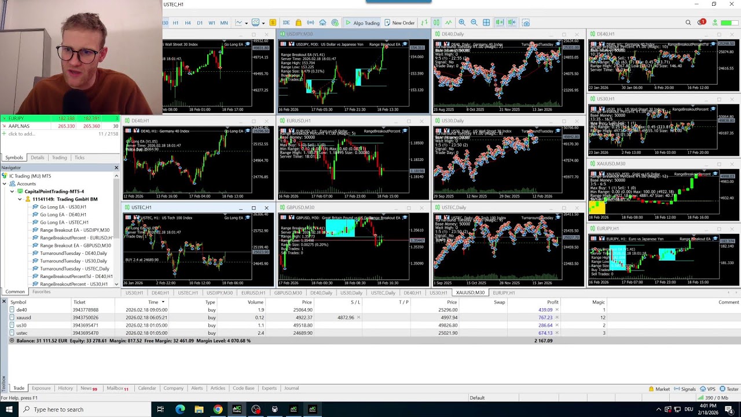Open the Journal tab in Toolbox

click(291, 388)
